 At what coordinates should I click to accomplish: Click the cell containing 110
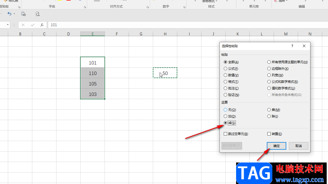pyautogui.click(x=93, y=73)
